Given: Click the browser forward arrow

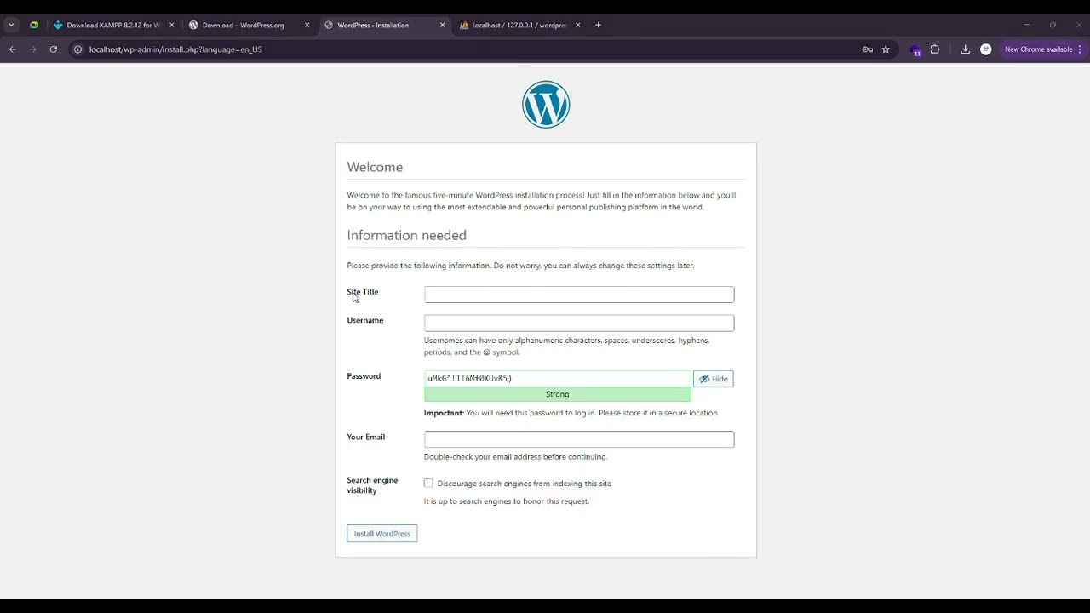Looking at the screenshot, I should tap(33, 49).
